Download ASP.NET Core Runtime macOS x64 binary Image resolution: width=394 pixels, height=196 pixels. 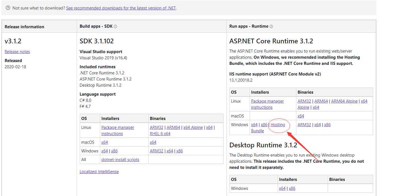[x=301, y=116]
